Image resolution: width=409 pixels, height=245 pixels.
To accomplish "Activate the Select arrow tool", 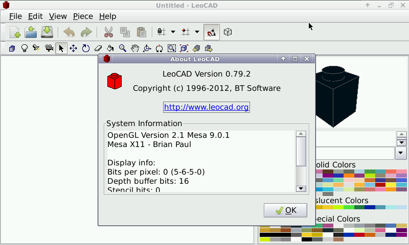I will pyautogui.click(x=61, y=48).
